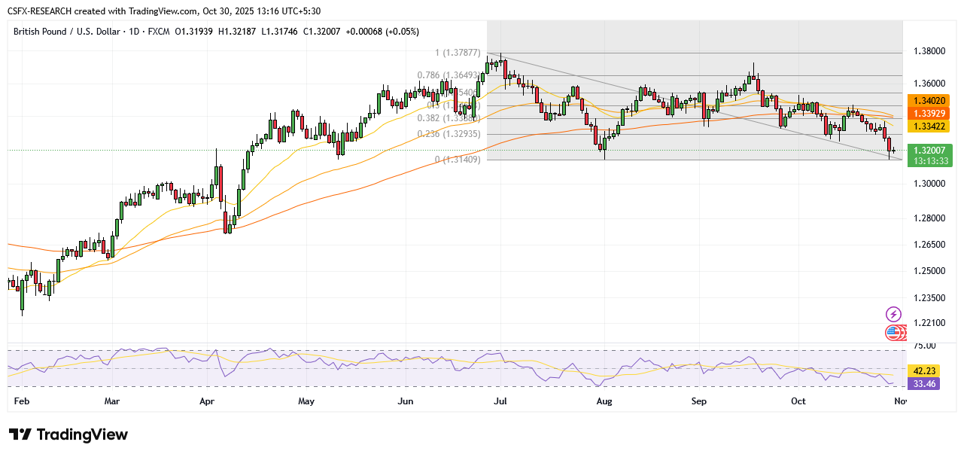The image size is (964, 457).
Task: Click the Fibonacci 0.236 (1.32935) level label
Action: click(x=450, y=134)
